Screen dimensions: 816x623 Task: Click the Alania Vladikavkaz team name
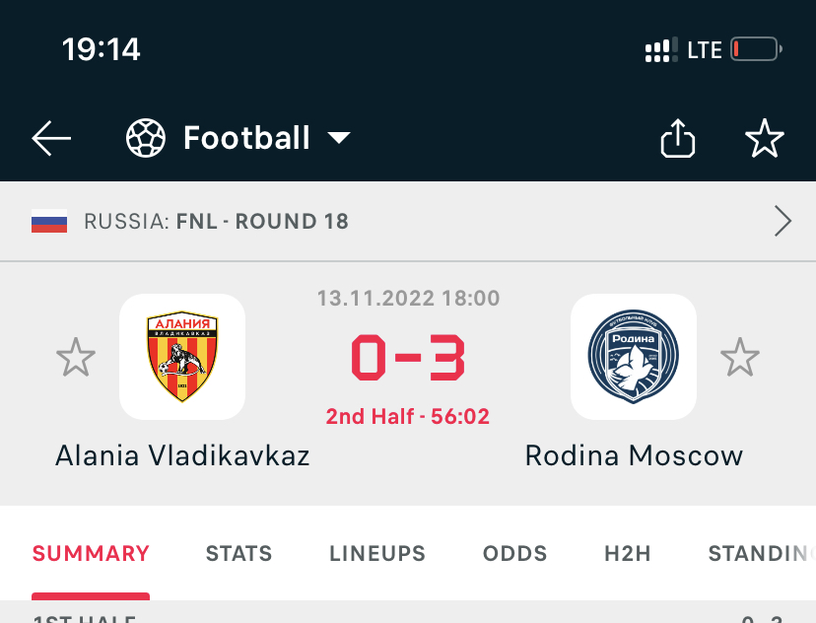pos(182,455)
